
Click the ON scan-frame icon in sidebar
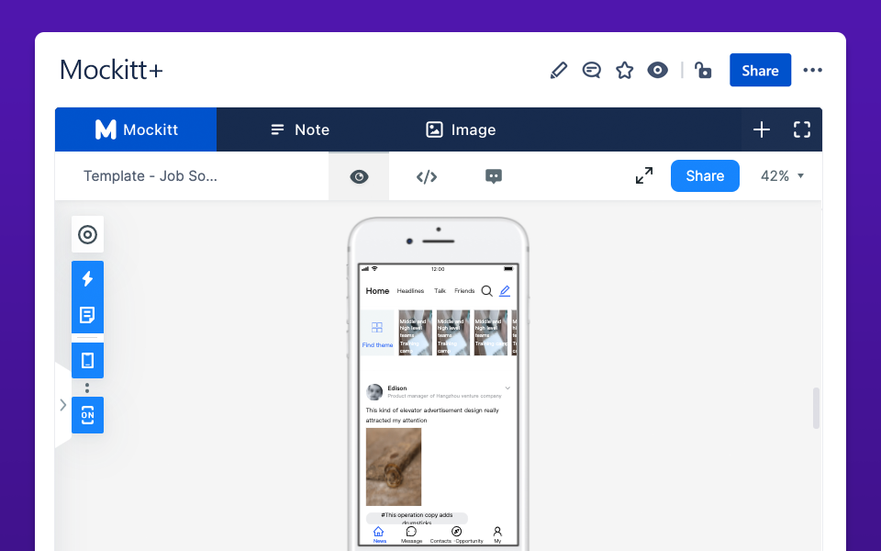pyautogui.click(x=88, y=415)
